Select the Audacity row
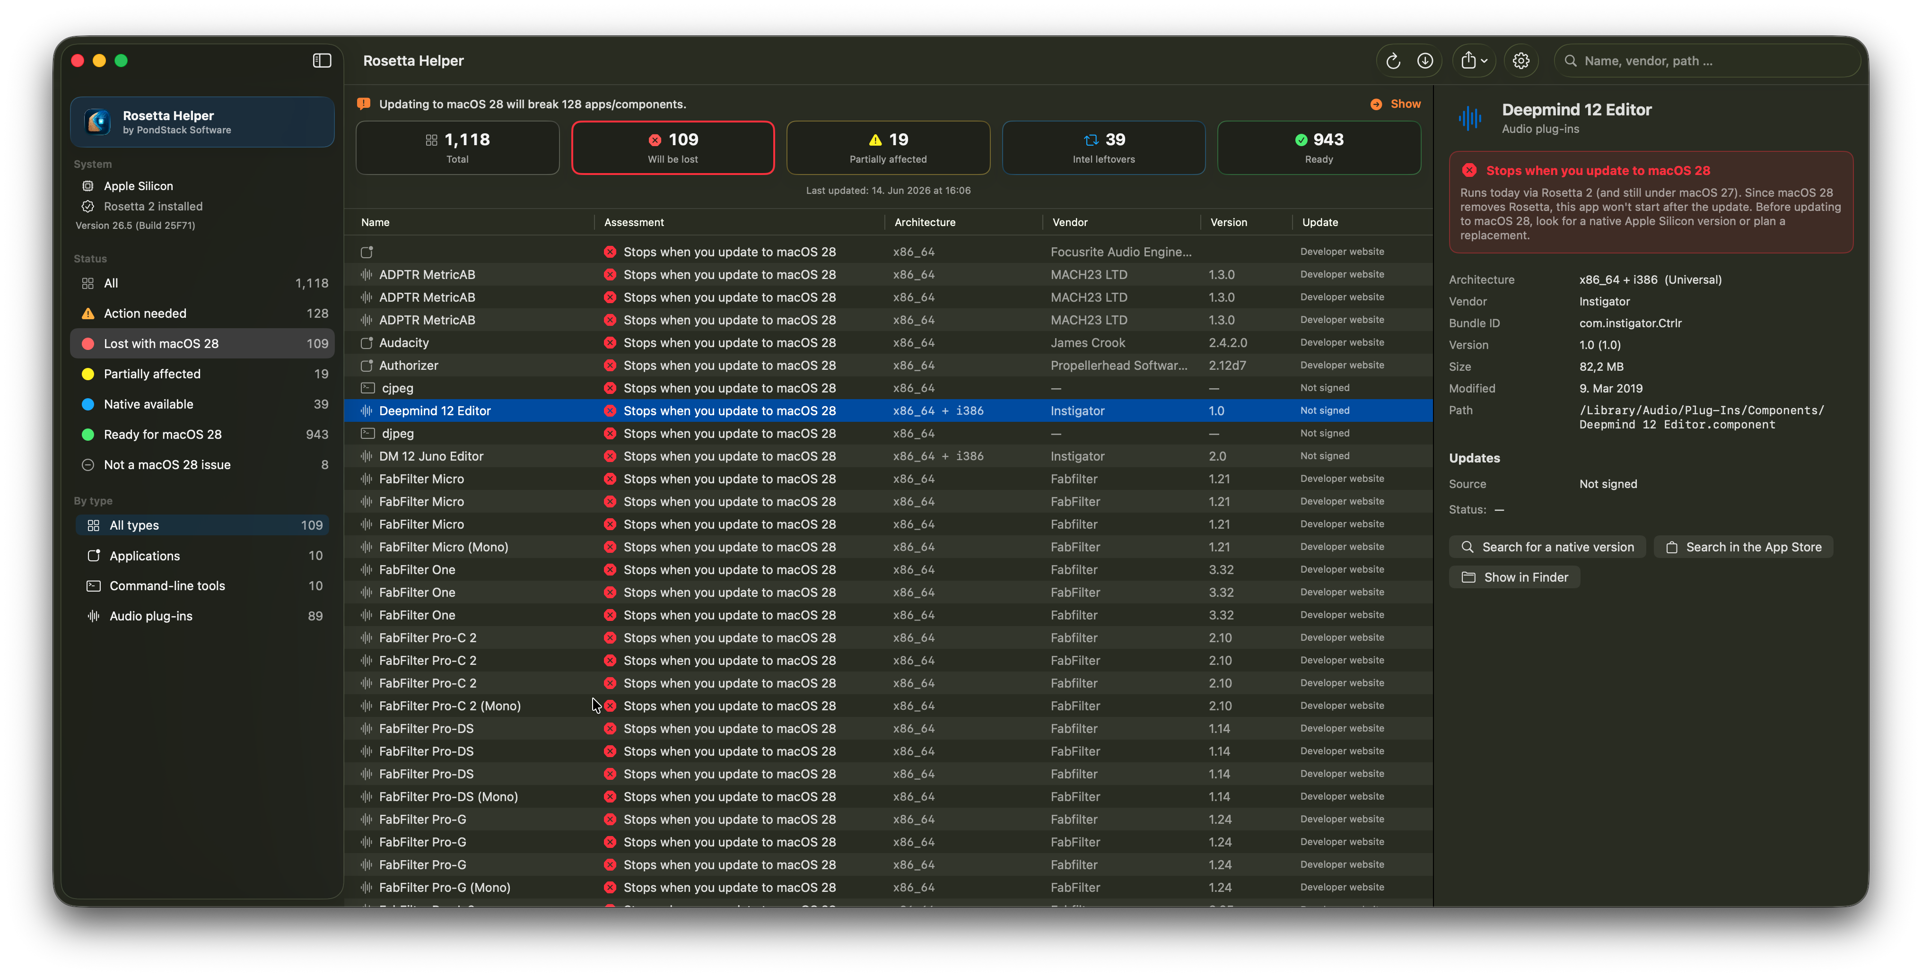Viewport: 1922px width, 977px height. click(888, 343)
